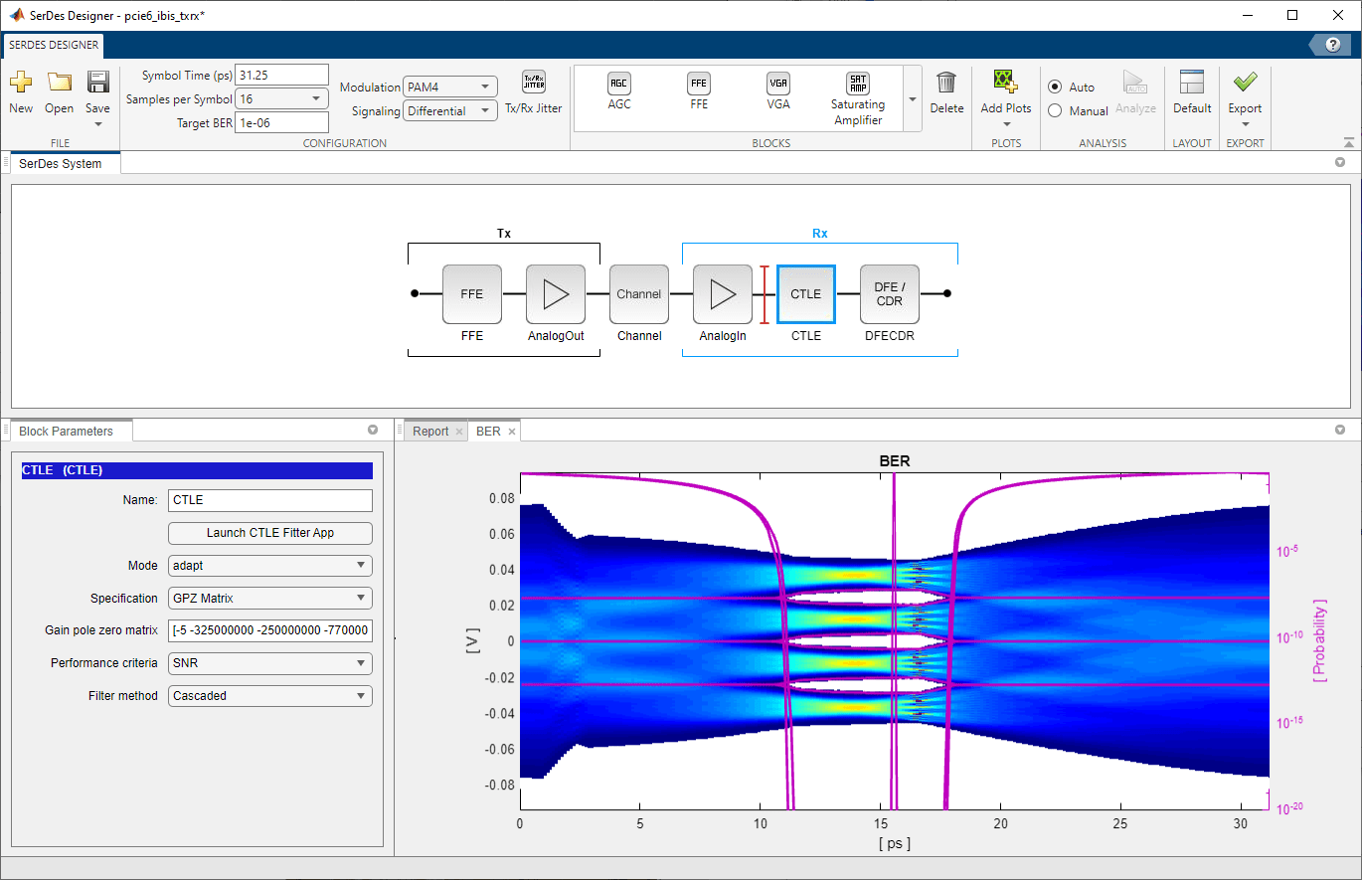Click the Gain pole zero matrix field

click(270, 630)
